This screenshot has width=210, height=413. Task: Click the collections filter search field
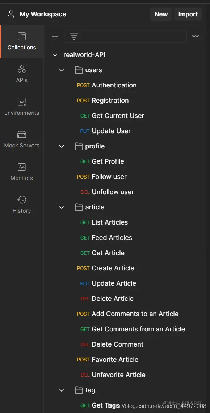[125, 36]
